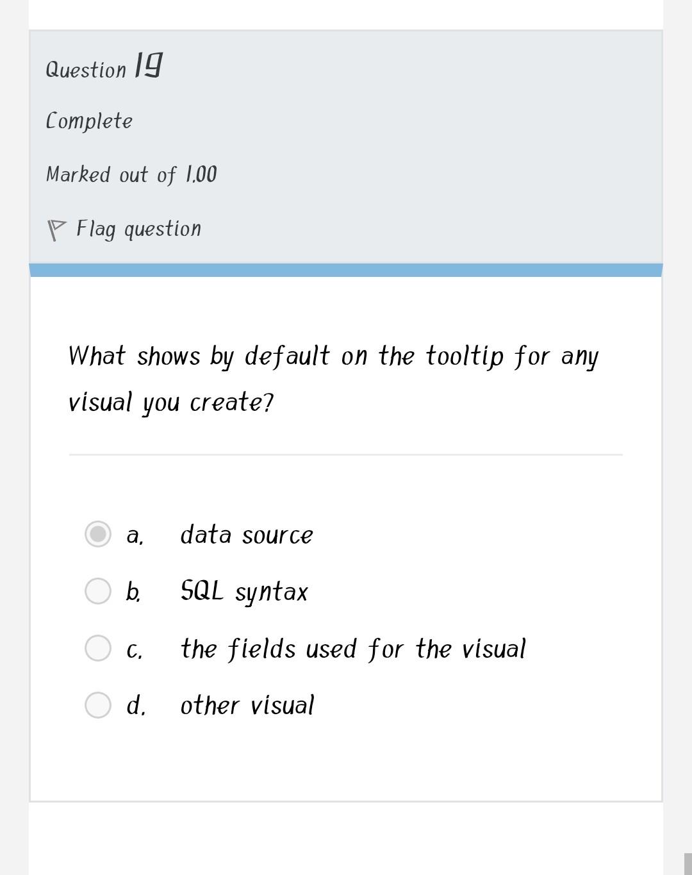Click the horizontal rule under the question
Screen dimensions: 692x875
click(346, 455)
